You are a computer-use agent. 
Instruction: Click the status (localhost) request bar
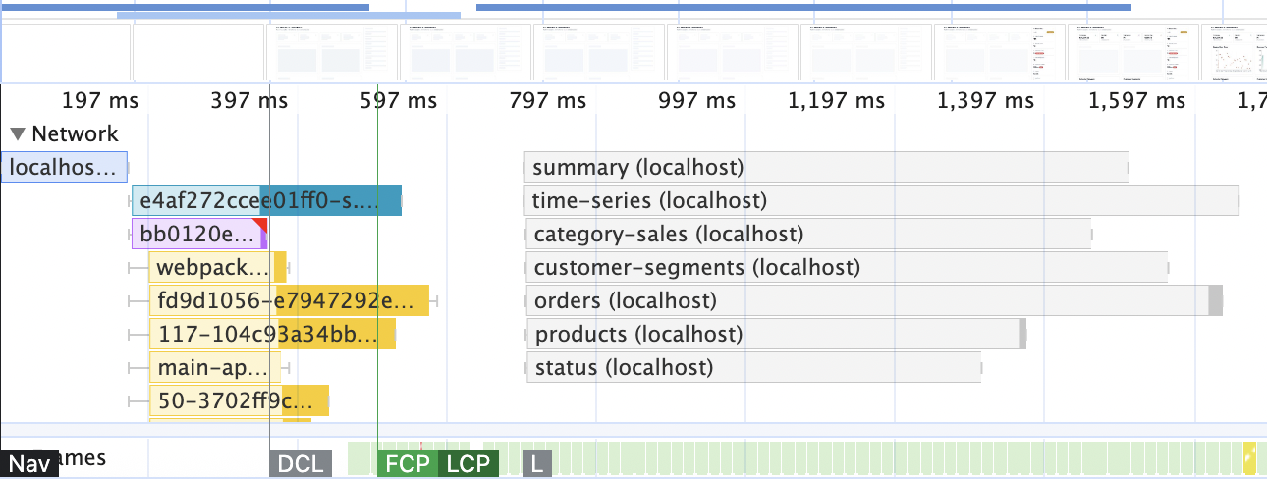tap(753, 368)
